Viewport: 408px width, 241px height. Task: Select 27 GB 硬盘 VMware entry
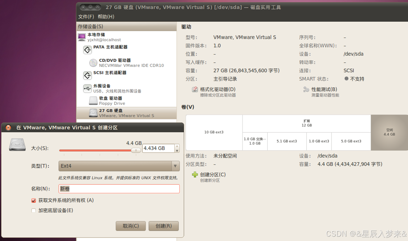pyautogui.click(x=126, y=113)
